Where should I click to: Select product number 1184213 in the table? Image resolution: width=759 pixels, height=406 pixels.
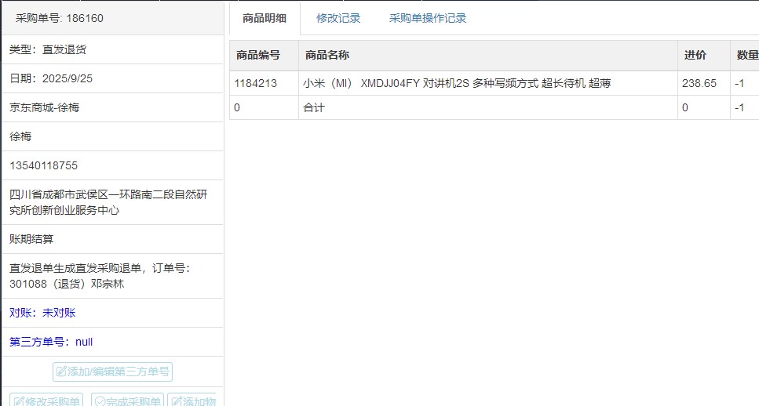255,83
